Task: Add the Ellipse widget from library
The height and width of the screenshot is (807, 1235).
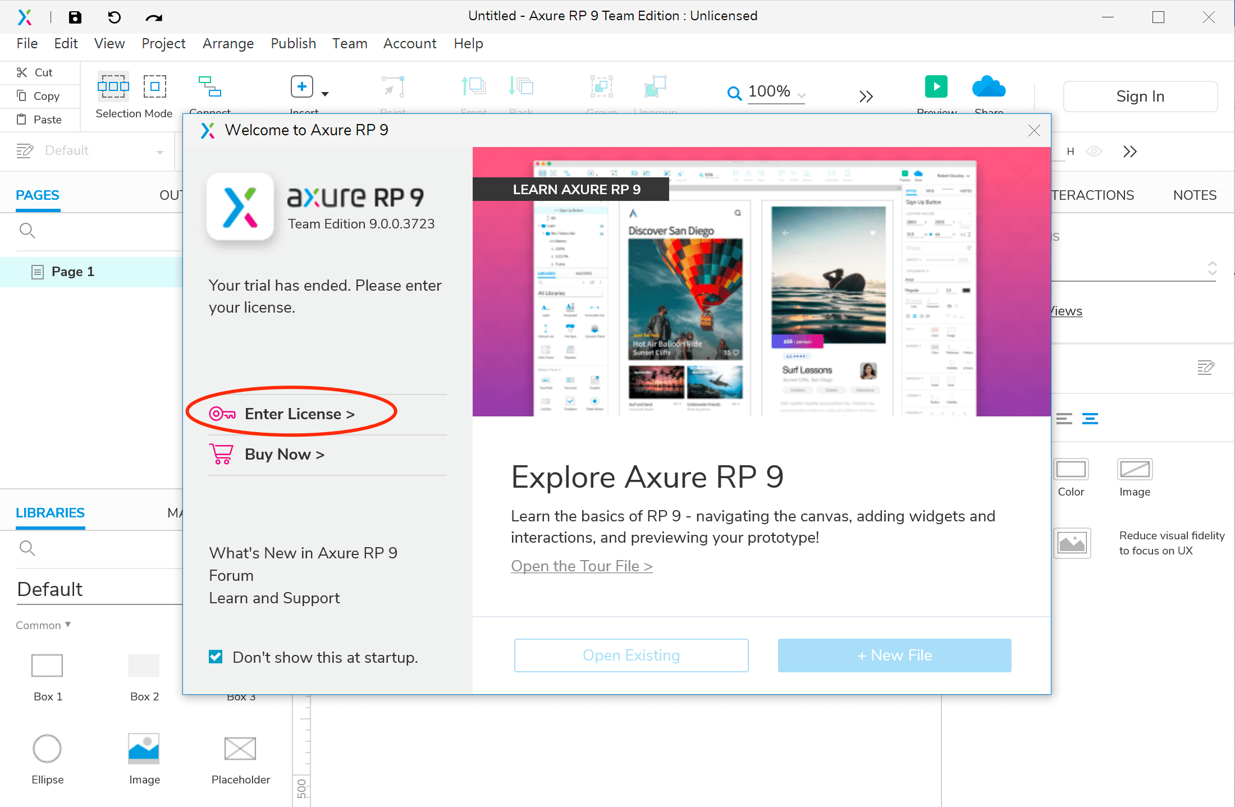Action: [47, 749]
